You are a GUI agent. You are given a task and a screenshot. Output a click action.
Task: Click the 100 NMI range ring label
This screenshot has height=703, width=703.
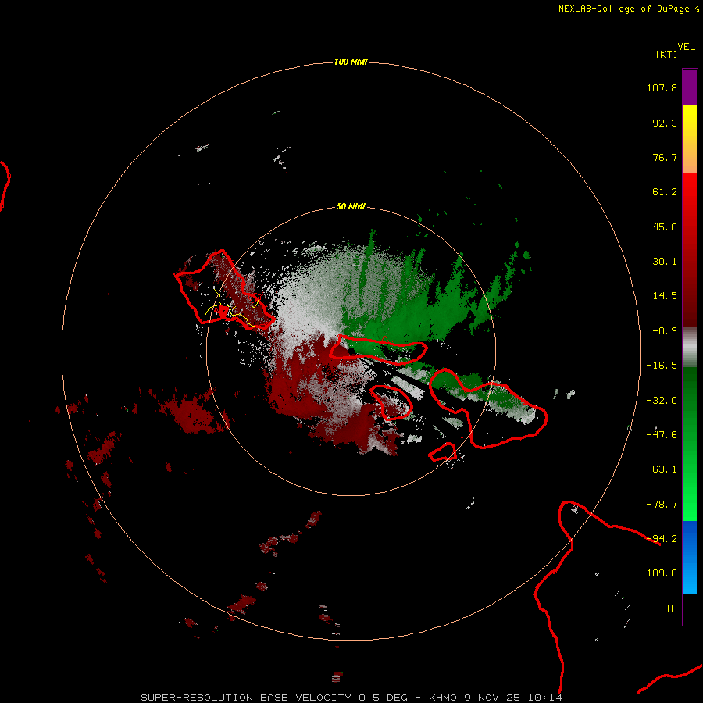pos(351,62)
